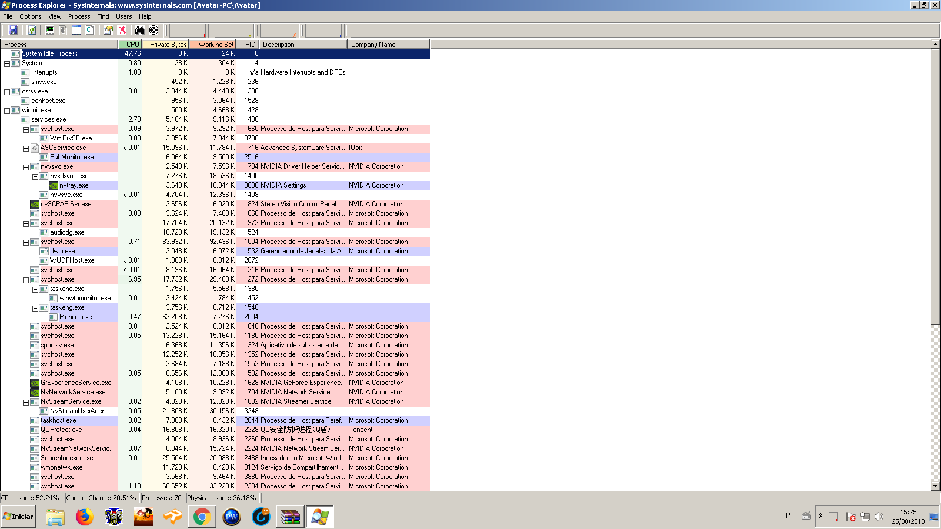
Task: Click the Save toolbar icon
Action: coord(13,30)
